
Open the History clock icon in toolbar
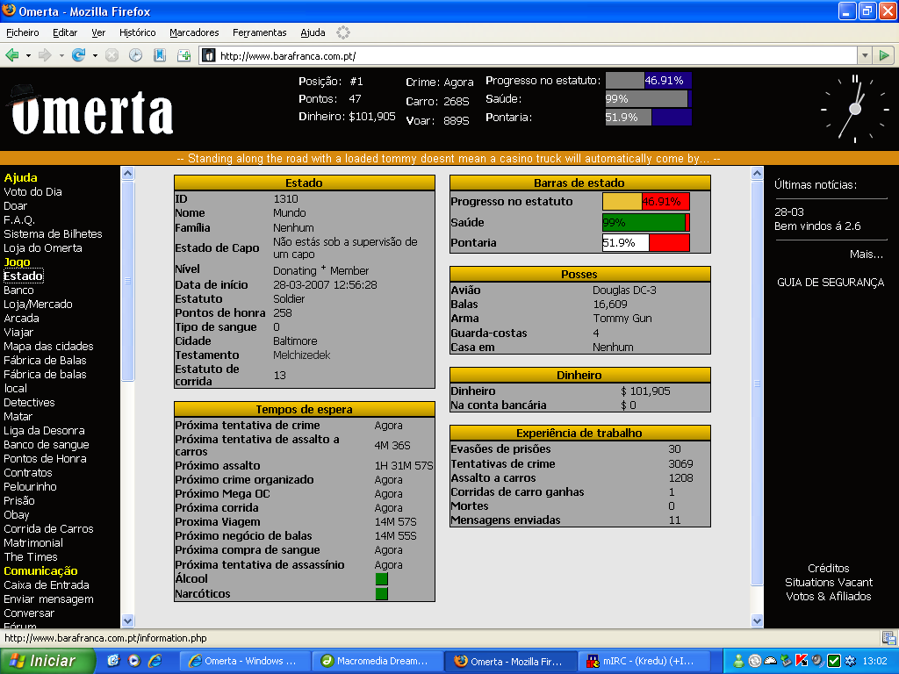[x=135, y=55]
